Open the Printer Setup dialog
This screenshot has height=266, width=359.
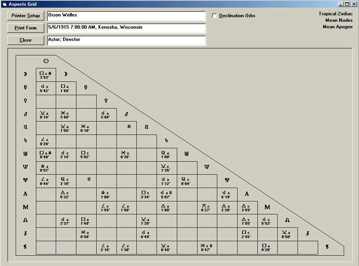point(25,16)
